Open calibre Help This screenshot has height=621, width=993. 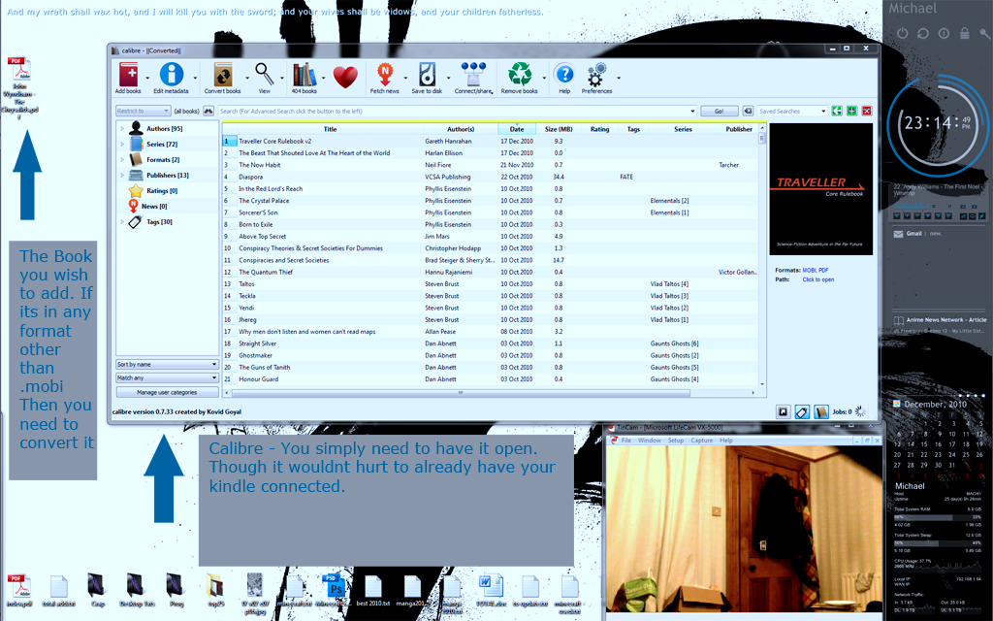[564, 75]
